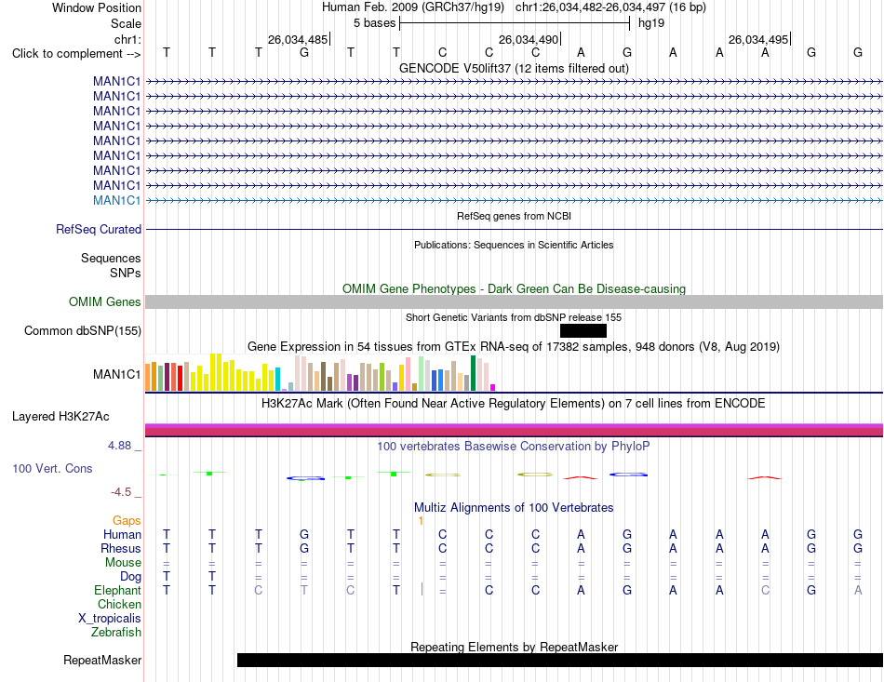Click the Layered H3K27Ac pink signal band
Image resolution: width=884 pixels, height=682 pixels.
[x=515, y=430]
